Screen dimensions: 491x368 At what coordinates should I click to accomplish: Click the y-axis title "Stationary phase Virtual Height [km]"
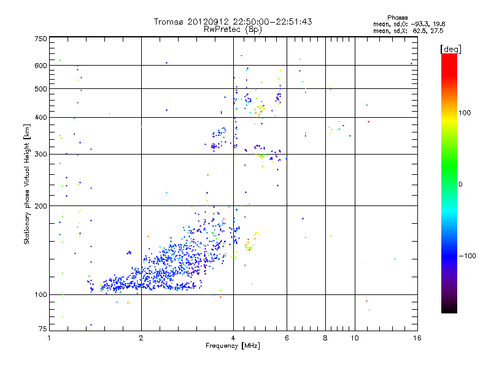26,184
